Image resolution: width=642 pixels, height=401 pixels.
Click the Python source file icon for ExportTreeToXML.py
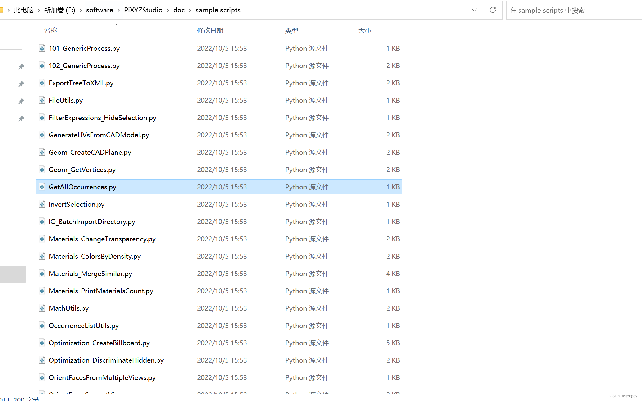[x=42, y=83]
